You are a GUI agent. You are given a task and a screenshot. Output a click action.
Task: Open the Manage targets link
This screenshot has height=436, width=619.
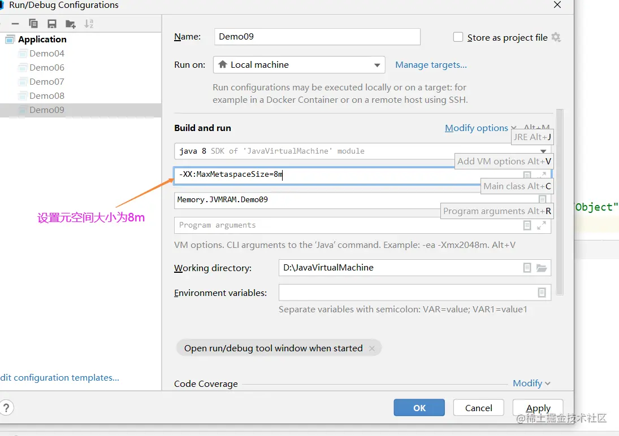coord(431,65)
